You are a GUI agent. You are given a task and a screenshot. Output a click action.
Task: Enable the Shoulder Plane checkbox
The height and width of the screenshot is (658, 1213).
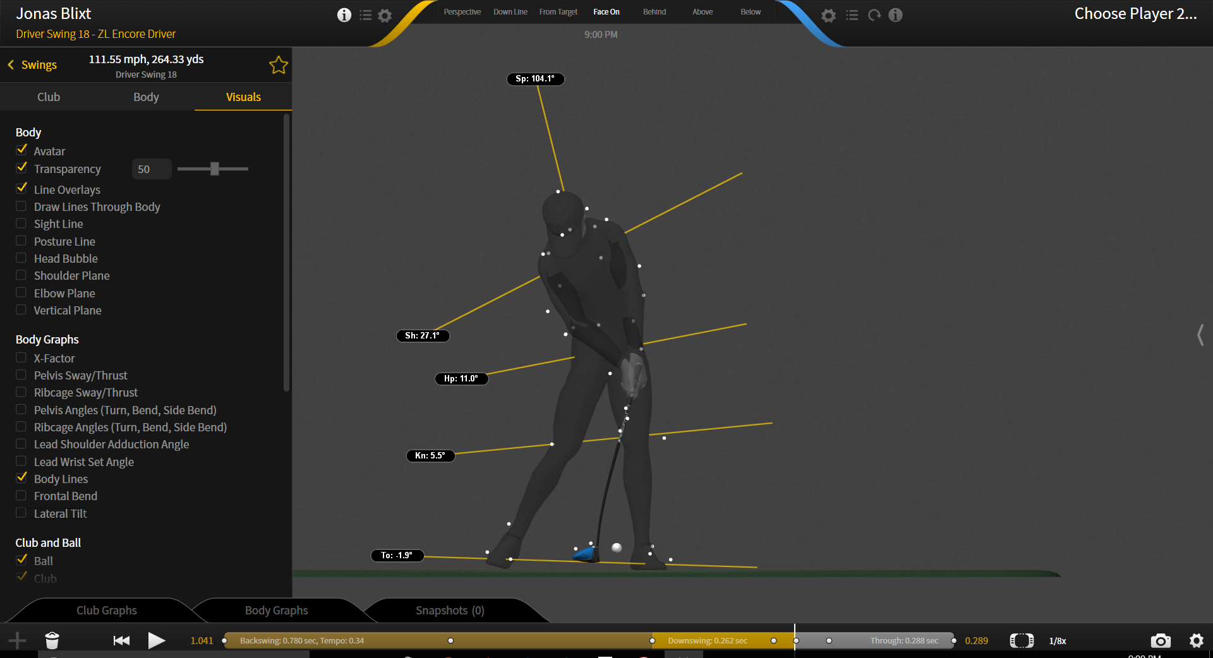21,275
